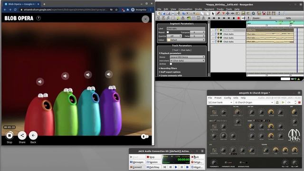This screenshot has height=171, width=304.
Task: Open JACK Patchbay
Action: click(153, 167)
